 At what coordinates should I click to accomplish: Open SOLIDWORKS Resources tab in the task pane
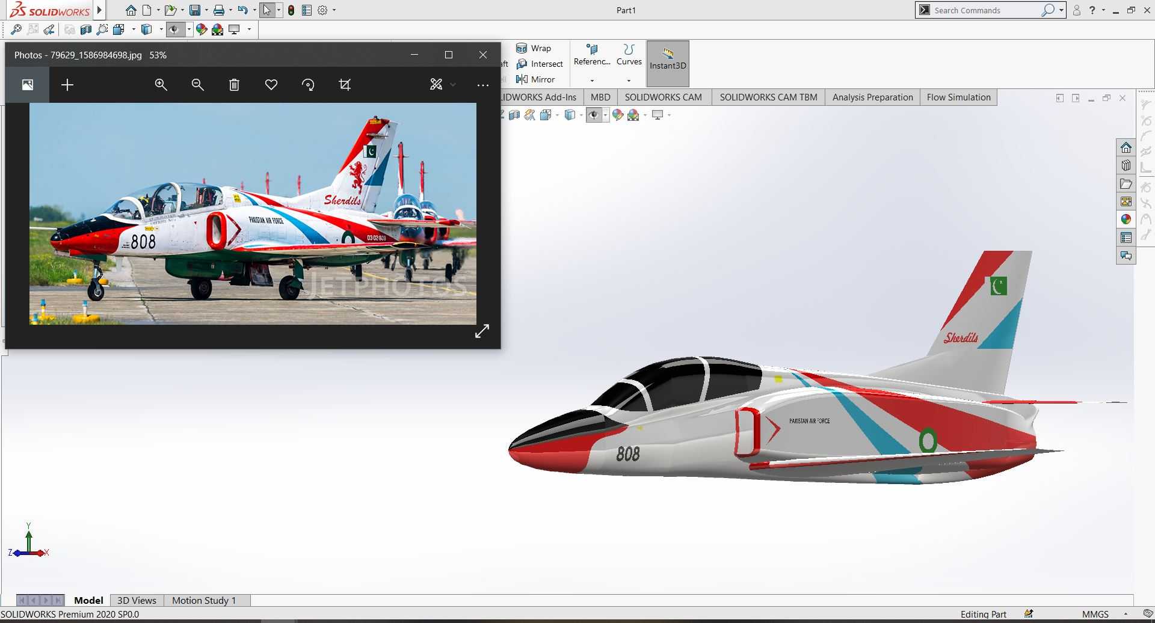1126,147
